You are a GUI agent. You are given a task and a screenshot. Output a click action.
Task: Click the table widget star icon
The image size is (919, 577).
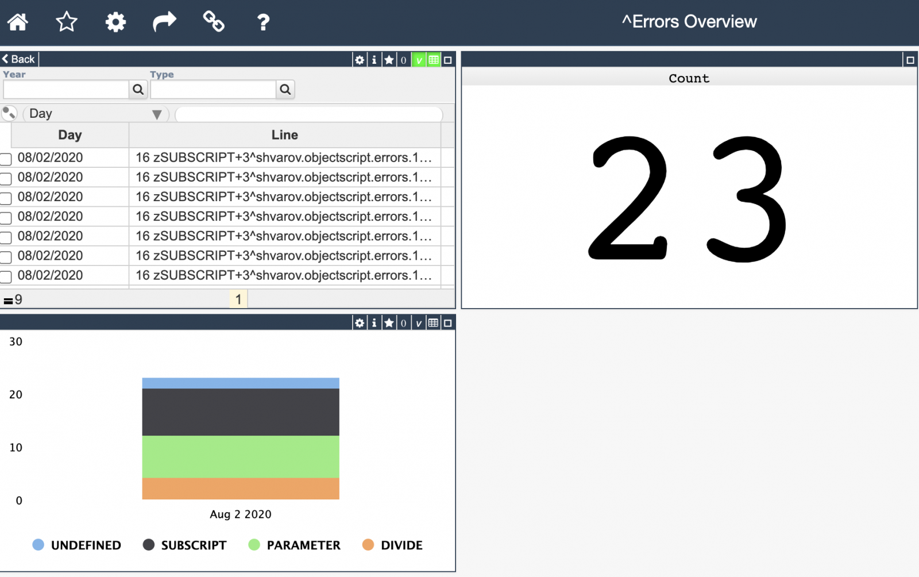click(x=389, y=60)
